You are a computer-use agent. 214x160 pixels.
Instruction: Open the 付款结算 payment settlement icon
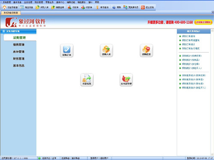pyautogui.click(x=87, y=80)
